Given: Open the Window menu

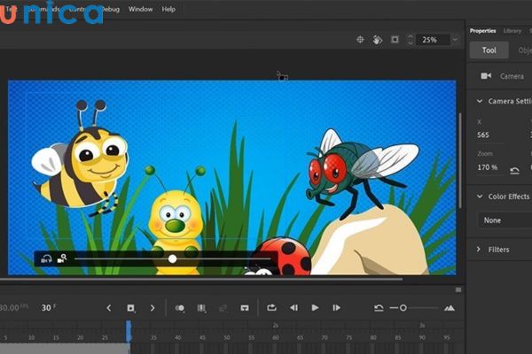Looking at the screenshot, I should point(140,9).
